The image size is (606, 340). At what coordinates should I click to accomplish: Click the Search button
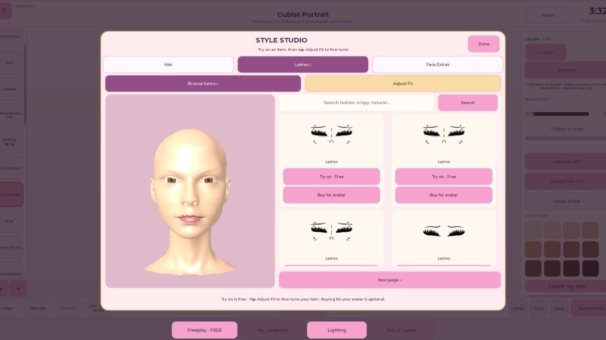point(468,103)
